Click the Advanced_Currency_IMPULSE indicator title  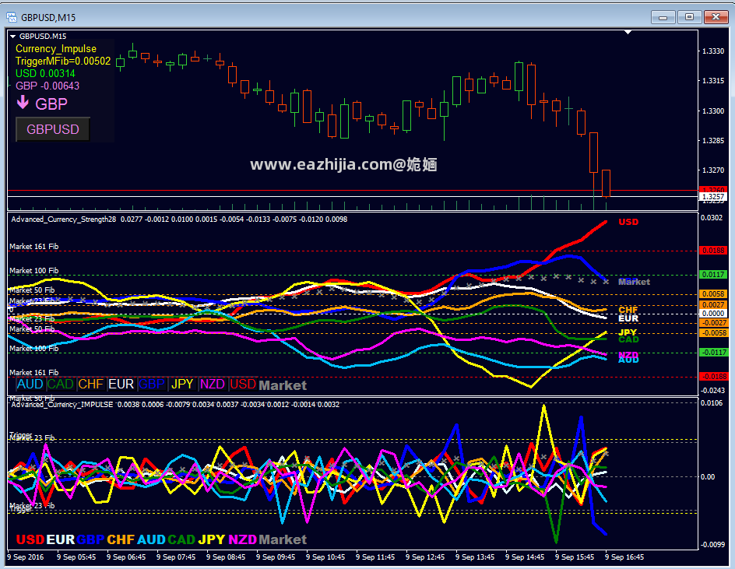click(62, 405)
